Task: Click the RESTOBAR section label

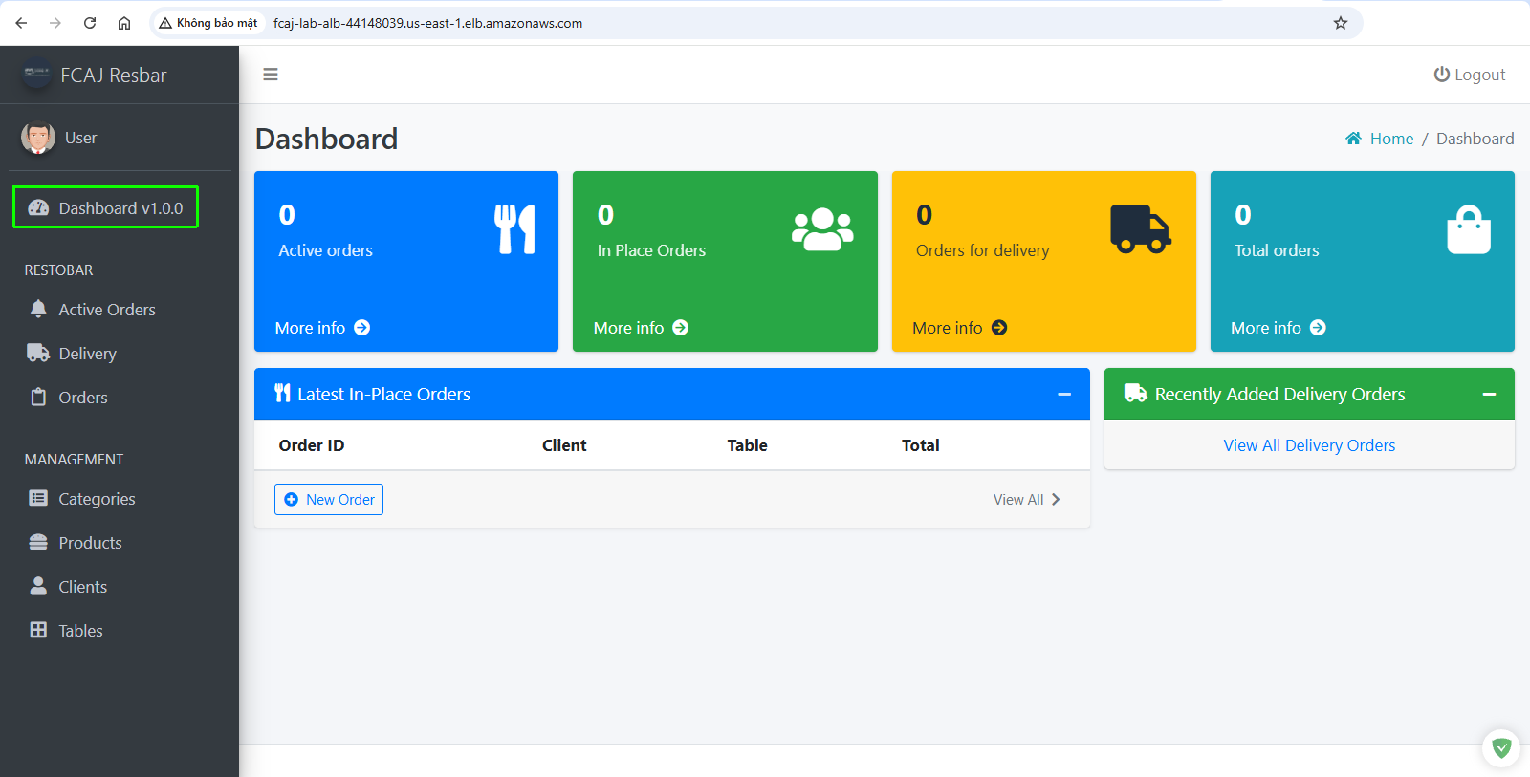Action: [58, 270]
